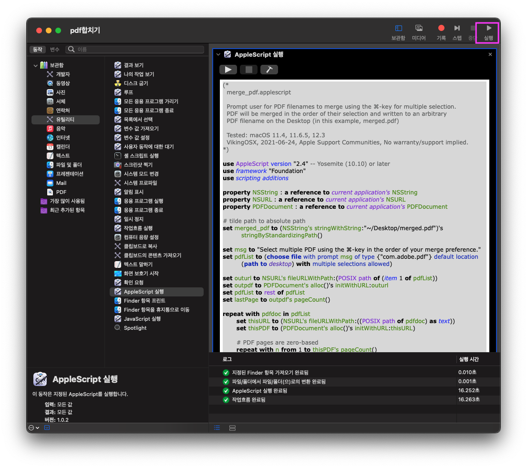This screenshot has width=527, height=468.
Task: Remove the AppleScript 실행 action from workflow
Action: point(490,54)
